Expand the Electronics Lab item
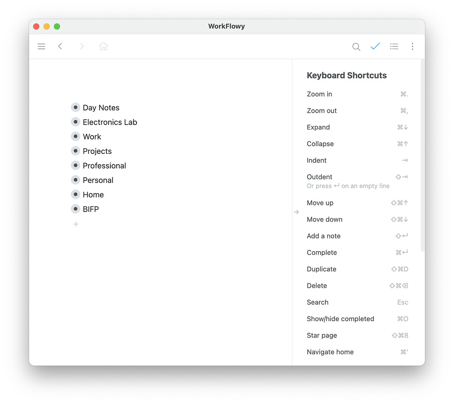Screen dimensions: 454x404 pos(75,122)
